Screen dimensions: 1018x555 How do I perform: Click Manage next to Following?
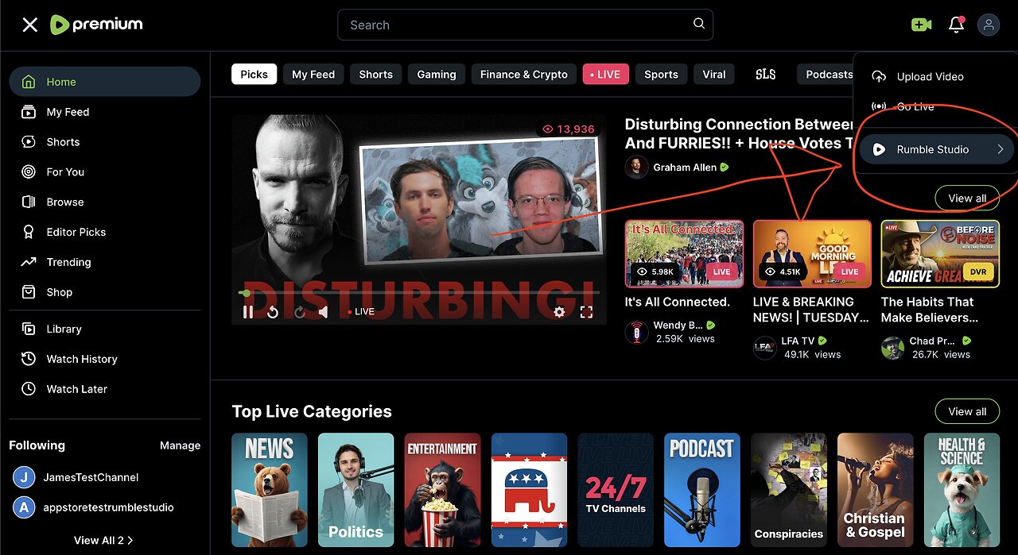tap(180, 445)
